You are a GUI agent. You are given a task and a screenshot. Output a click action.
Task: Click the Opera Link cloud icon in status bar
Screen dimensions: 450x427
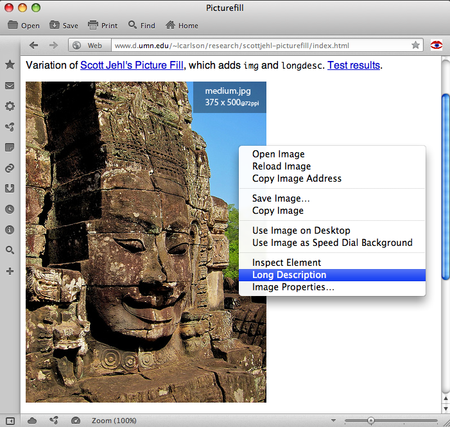(32, 420)
